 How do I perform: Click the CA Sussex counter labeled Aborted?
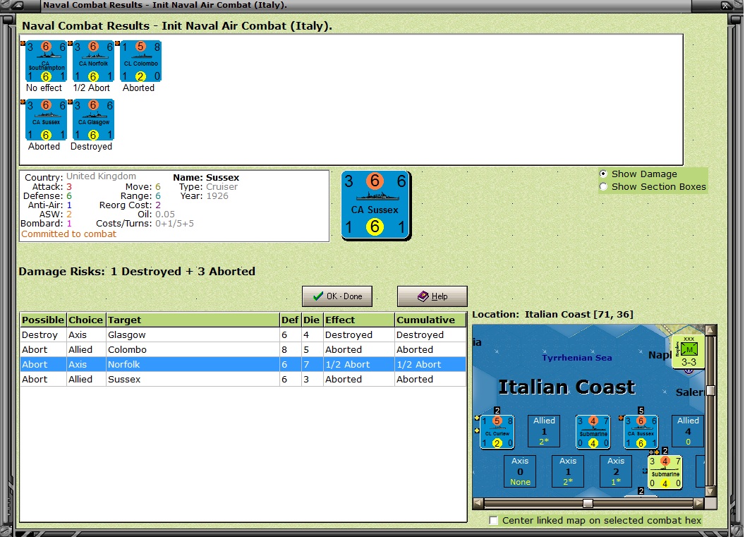[46, 120]
